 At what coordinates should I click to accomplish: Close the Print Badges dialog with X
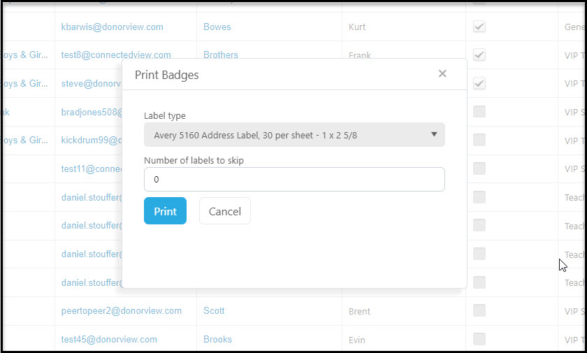point(442,73)
